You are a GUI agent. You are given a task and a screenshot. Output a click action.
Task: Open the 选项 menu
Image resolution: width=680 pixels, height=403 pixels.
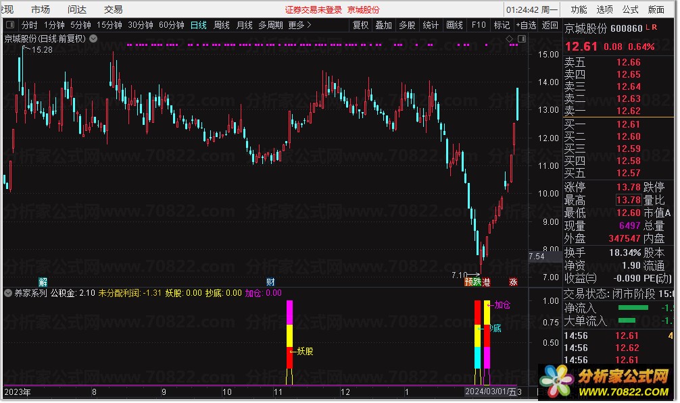click(x=604, y=9)
